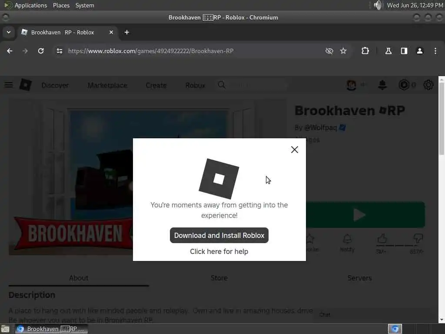Open the Click here for help link
The height and width of the screenshot is (334, 445).
219,252
